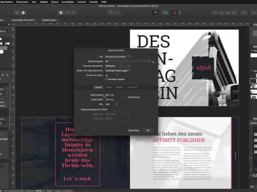Toggle the blue baseline grid icon
This screenshot has height=192, width=257.
165,12
